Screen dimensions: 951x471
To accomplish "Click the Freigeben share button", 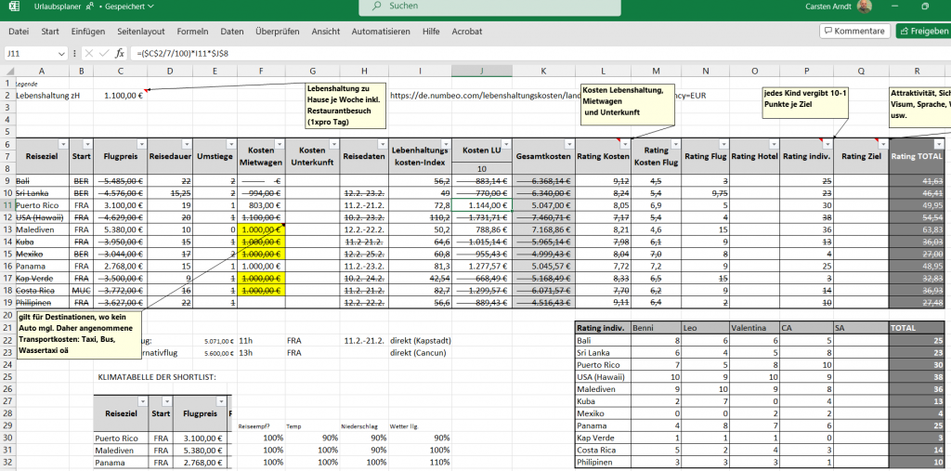I will tap(922, 31).
